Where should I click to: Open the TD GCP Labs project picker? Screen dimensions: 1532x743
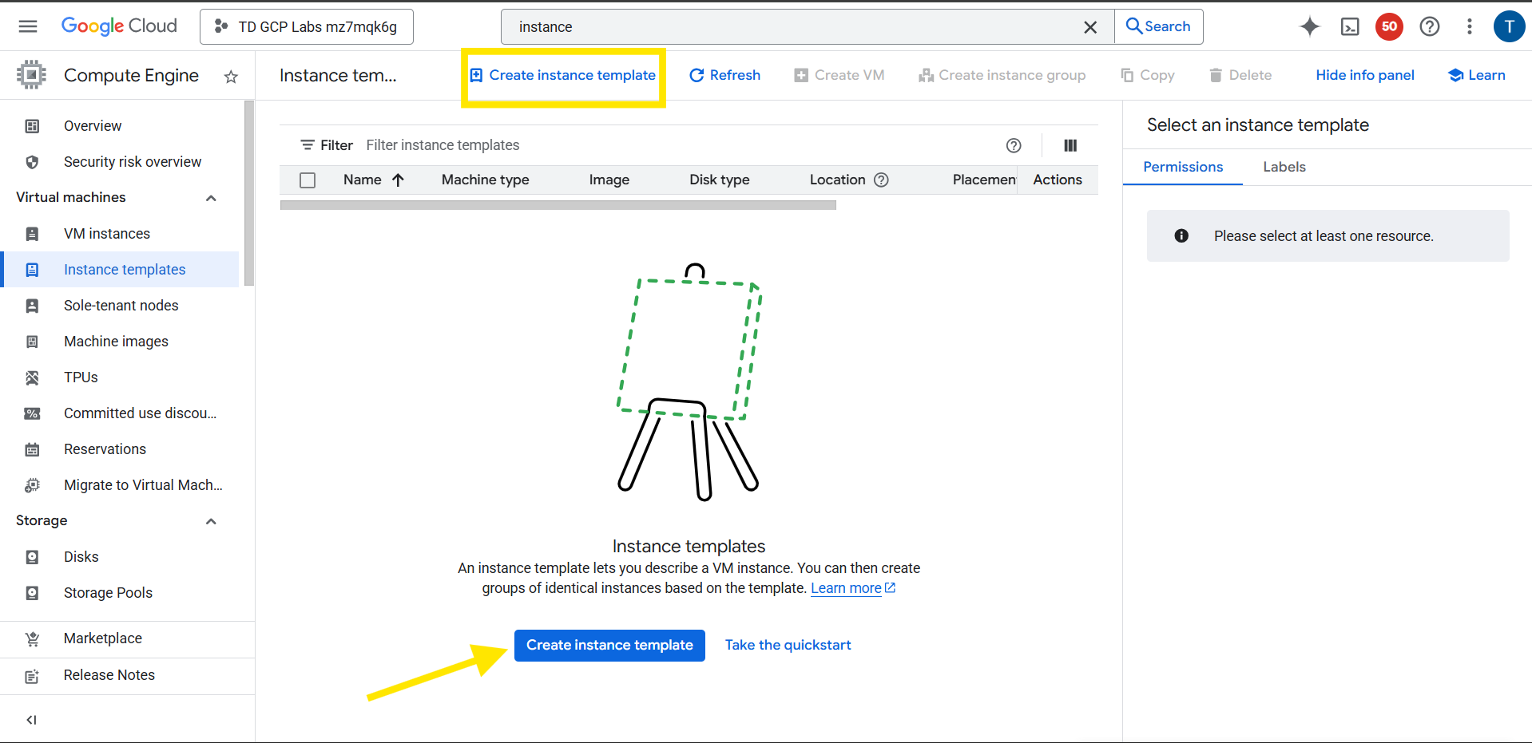(x=307, y=27)
